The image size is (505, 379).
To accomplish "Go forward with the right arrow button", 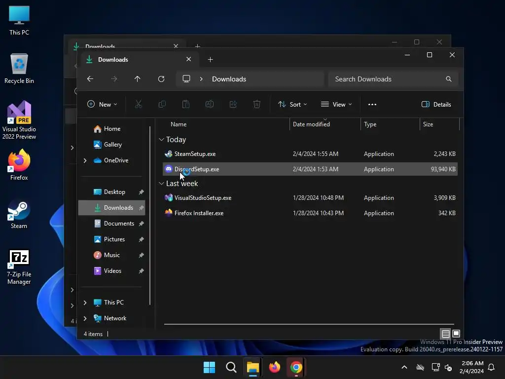I will coord(114,79).
